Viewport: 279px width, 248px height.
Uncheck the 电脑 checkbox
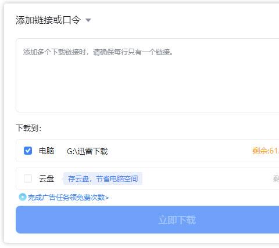[28, 151]
